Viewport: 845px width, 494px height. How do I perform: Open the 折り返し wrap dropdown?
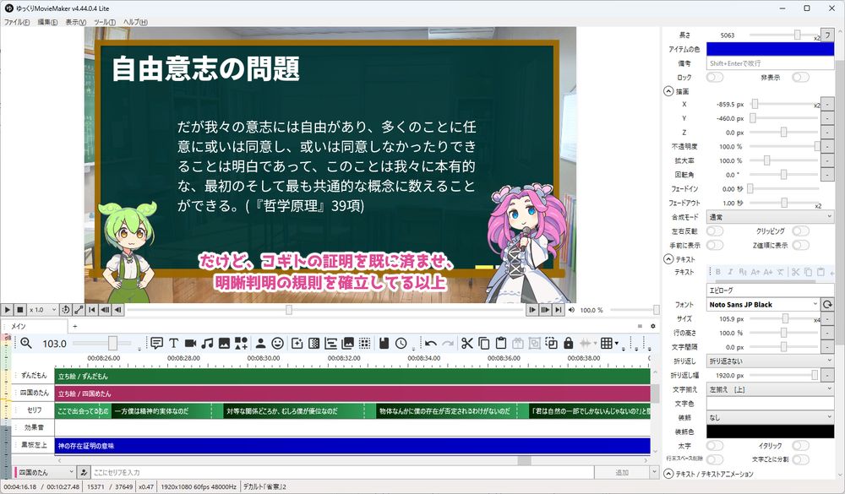click(x=770, y=361)
